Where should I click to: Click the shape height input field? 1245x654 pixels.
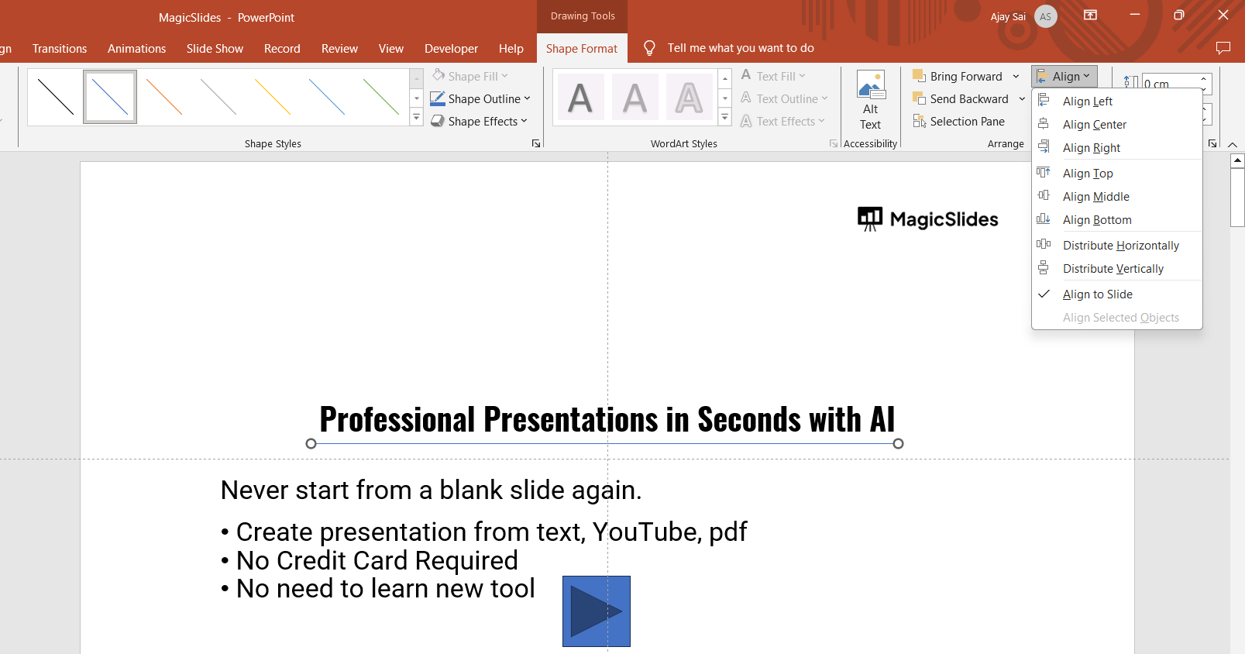coord(1170,83)
